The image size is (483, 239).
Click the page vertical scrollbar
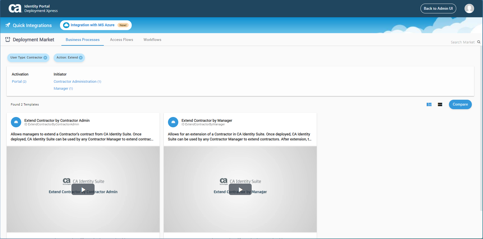[482, 128]
